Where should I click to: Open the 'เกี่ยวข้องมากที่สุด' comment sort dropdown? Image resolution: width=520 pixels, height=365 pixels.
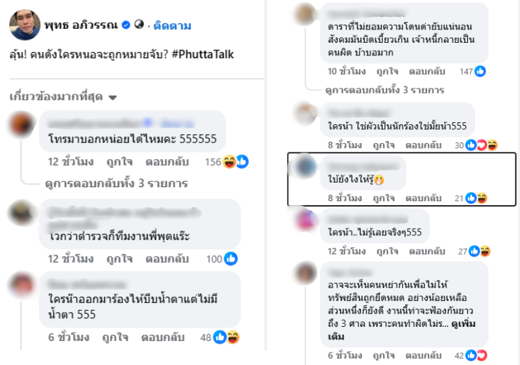point(63,97)
